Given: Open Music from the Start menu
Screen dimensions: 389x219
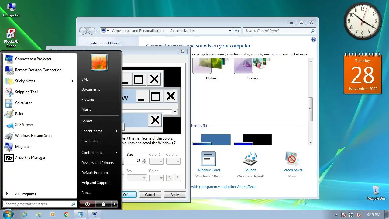Looking at the screenshot, I should pyautogui.click(x=99, y=109).
